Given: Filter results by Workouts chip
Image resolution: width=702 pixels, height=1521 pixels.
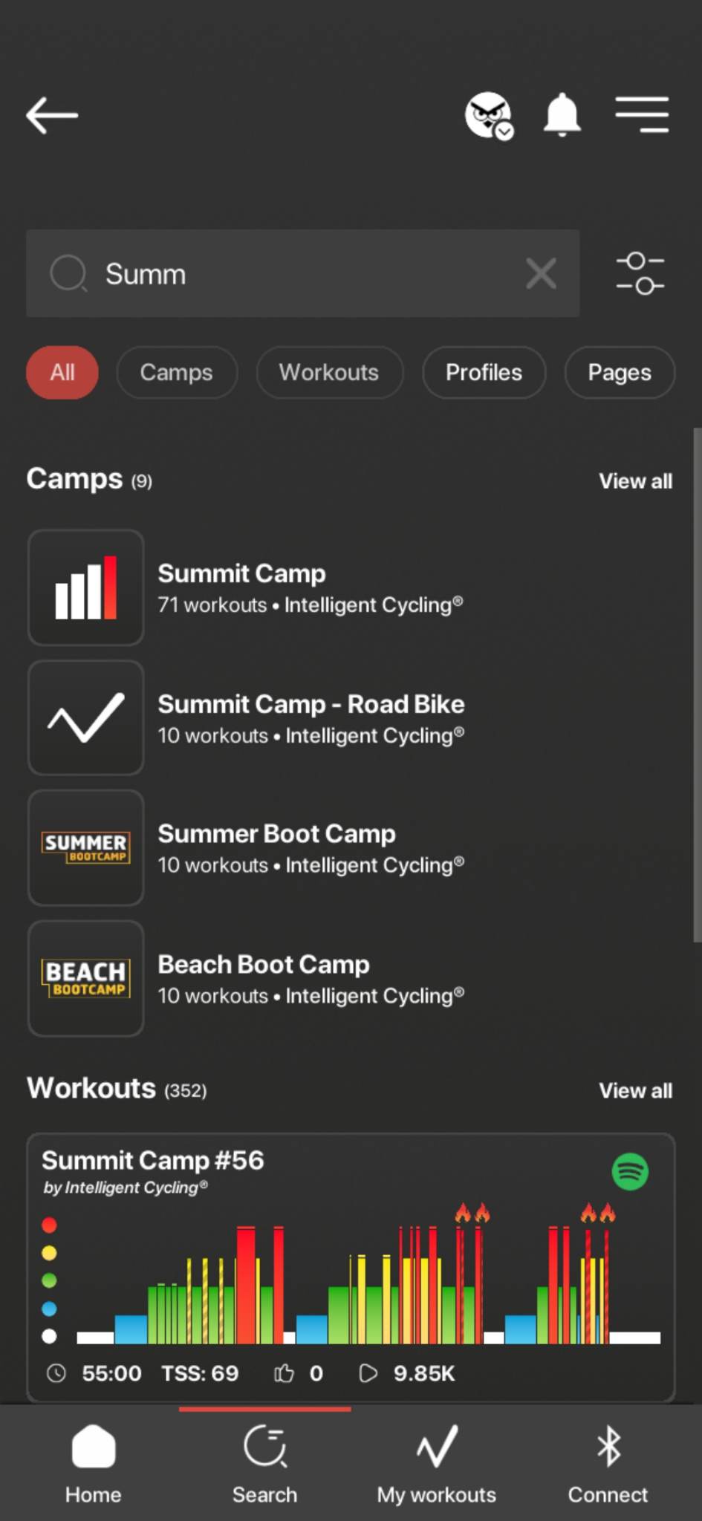Looking at the screenshot, I should coord(329,372).
